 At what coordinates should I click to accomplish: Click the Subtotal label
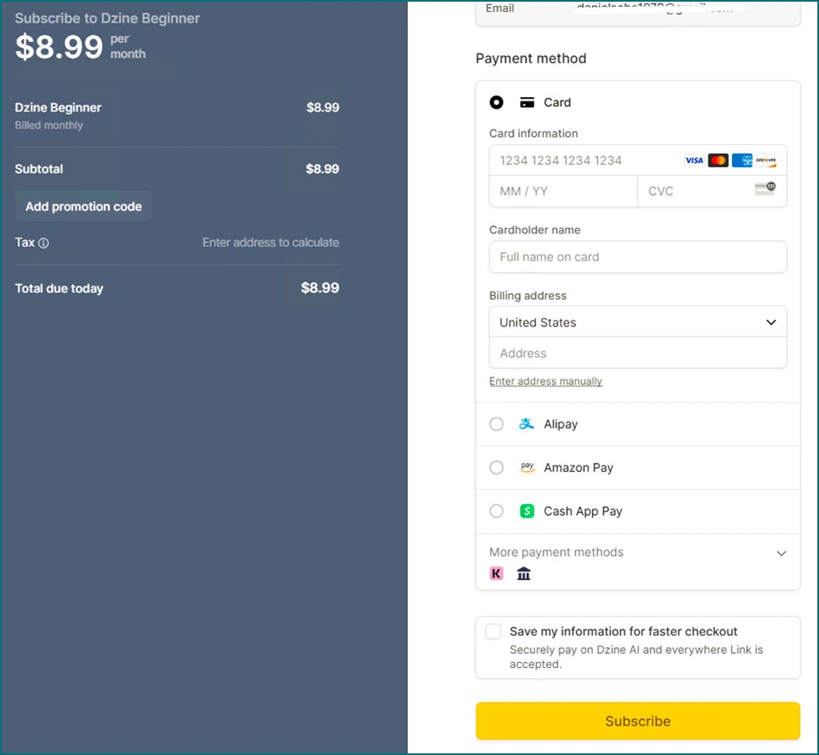39,169
